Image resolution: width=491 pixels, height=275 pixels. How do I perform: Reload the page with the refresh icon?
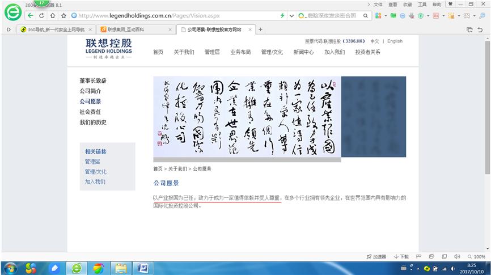(41, 15)
